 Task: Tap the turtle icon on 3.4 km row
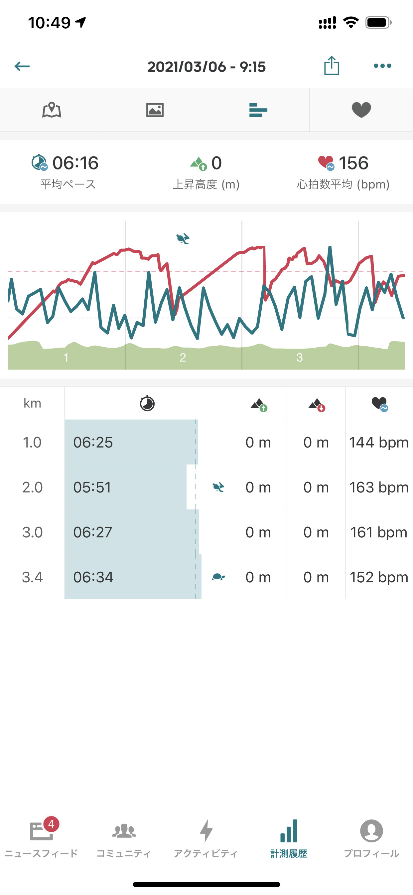[x=218, y=577]
